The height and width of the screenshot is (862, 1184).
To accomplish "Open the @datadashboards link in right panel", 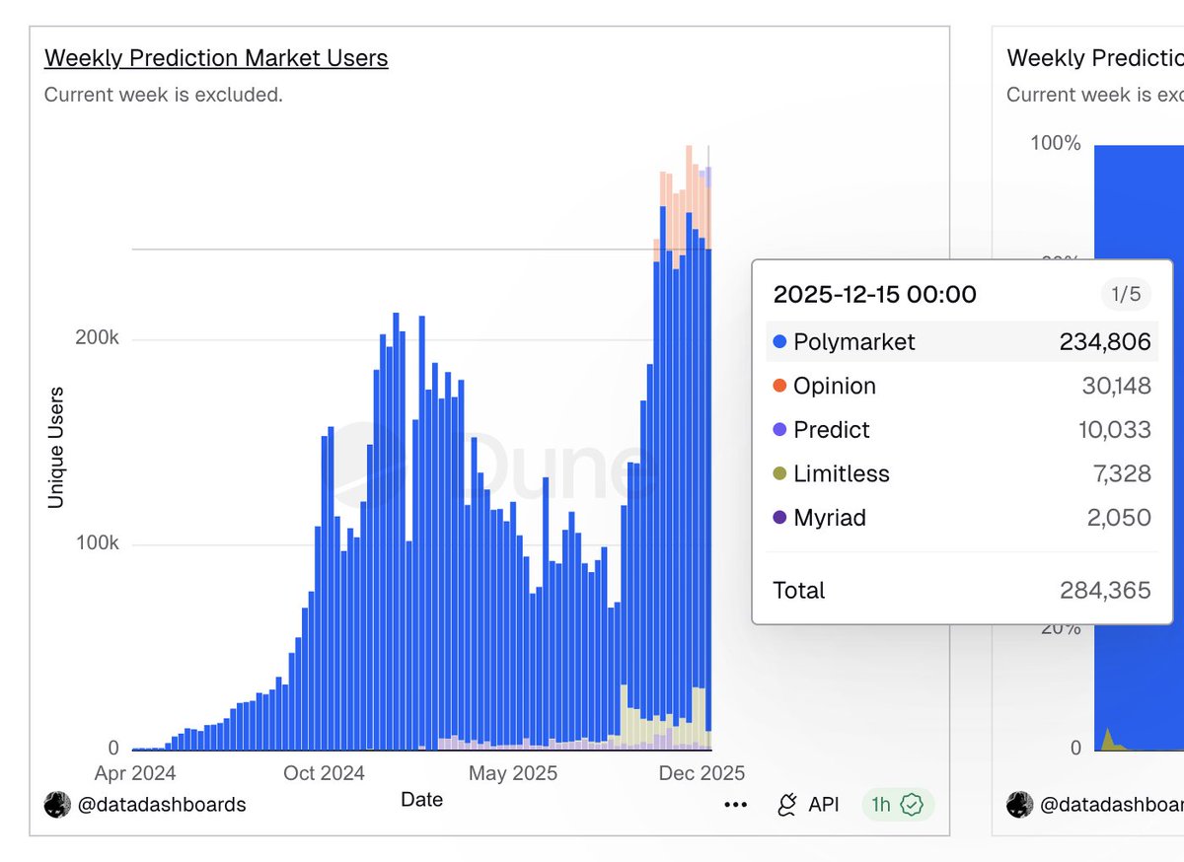I will pyautogui.click(x=1112, y=805).
